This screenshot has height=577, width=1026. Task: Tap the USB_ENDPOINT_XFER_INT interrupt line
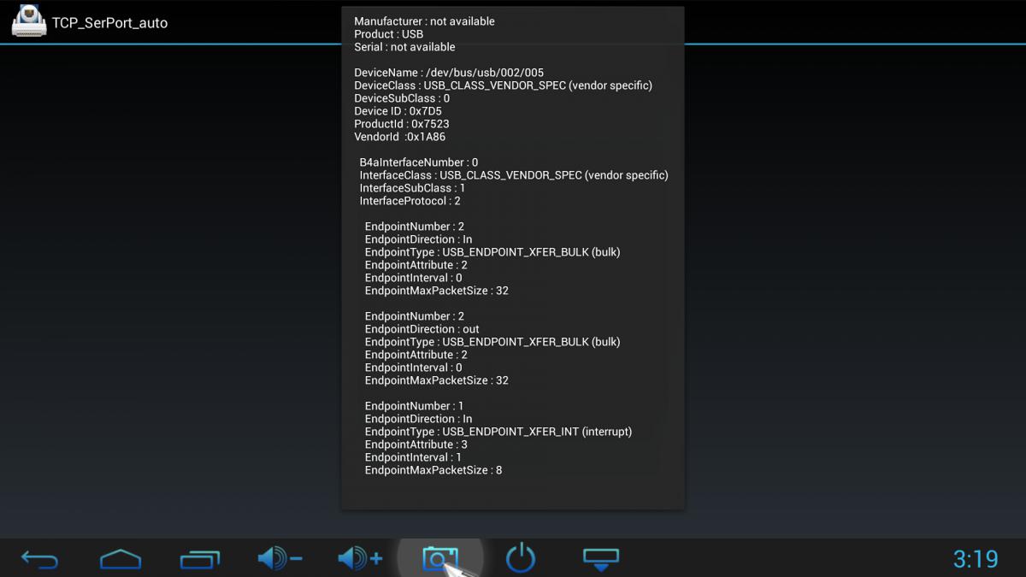coord(498,432)
